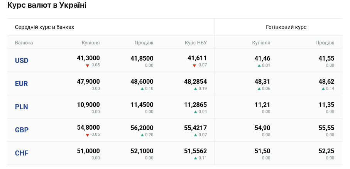The height and width of the screenshot is (169, 350).
Task: Click the GBP cash sell rate 55,55
Action: [x=326, y=128]
